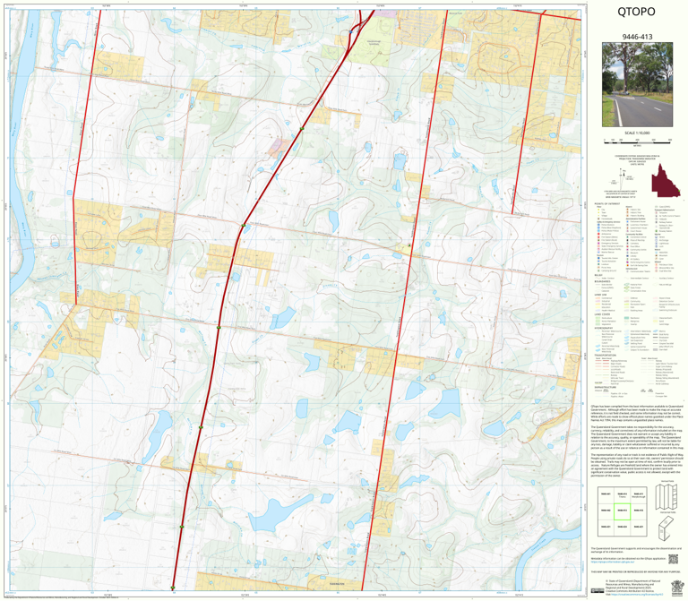The width and height of the screenshot is (688, 601).
Task: Click the LAND USE legend heading
Action: (x=600, y=295)
